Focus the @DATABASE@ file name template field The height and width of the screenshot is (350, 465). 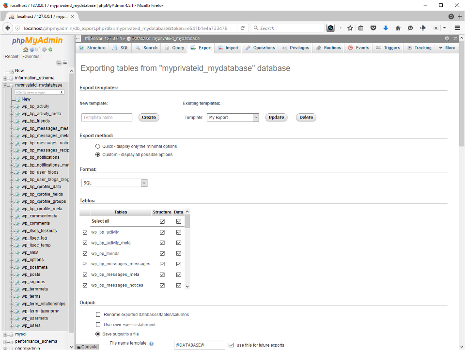[x=199, y=345]
